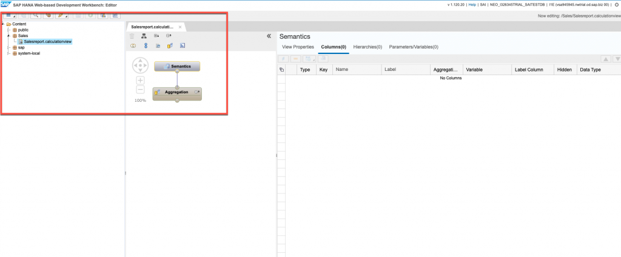
Task: Add a Join node from palette
Action: click(133, 46)
